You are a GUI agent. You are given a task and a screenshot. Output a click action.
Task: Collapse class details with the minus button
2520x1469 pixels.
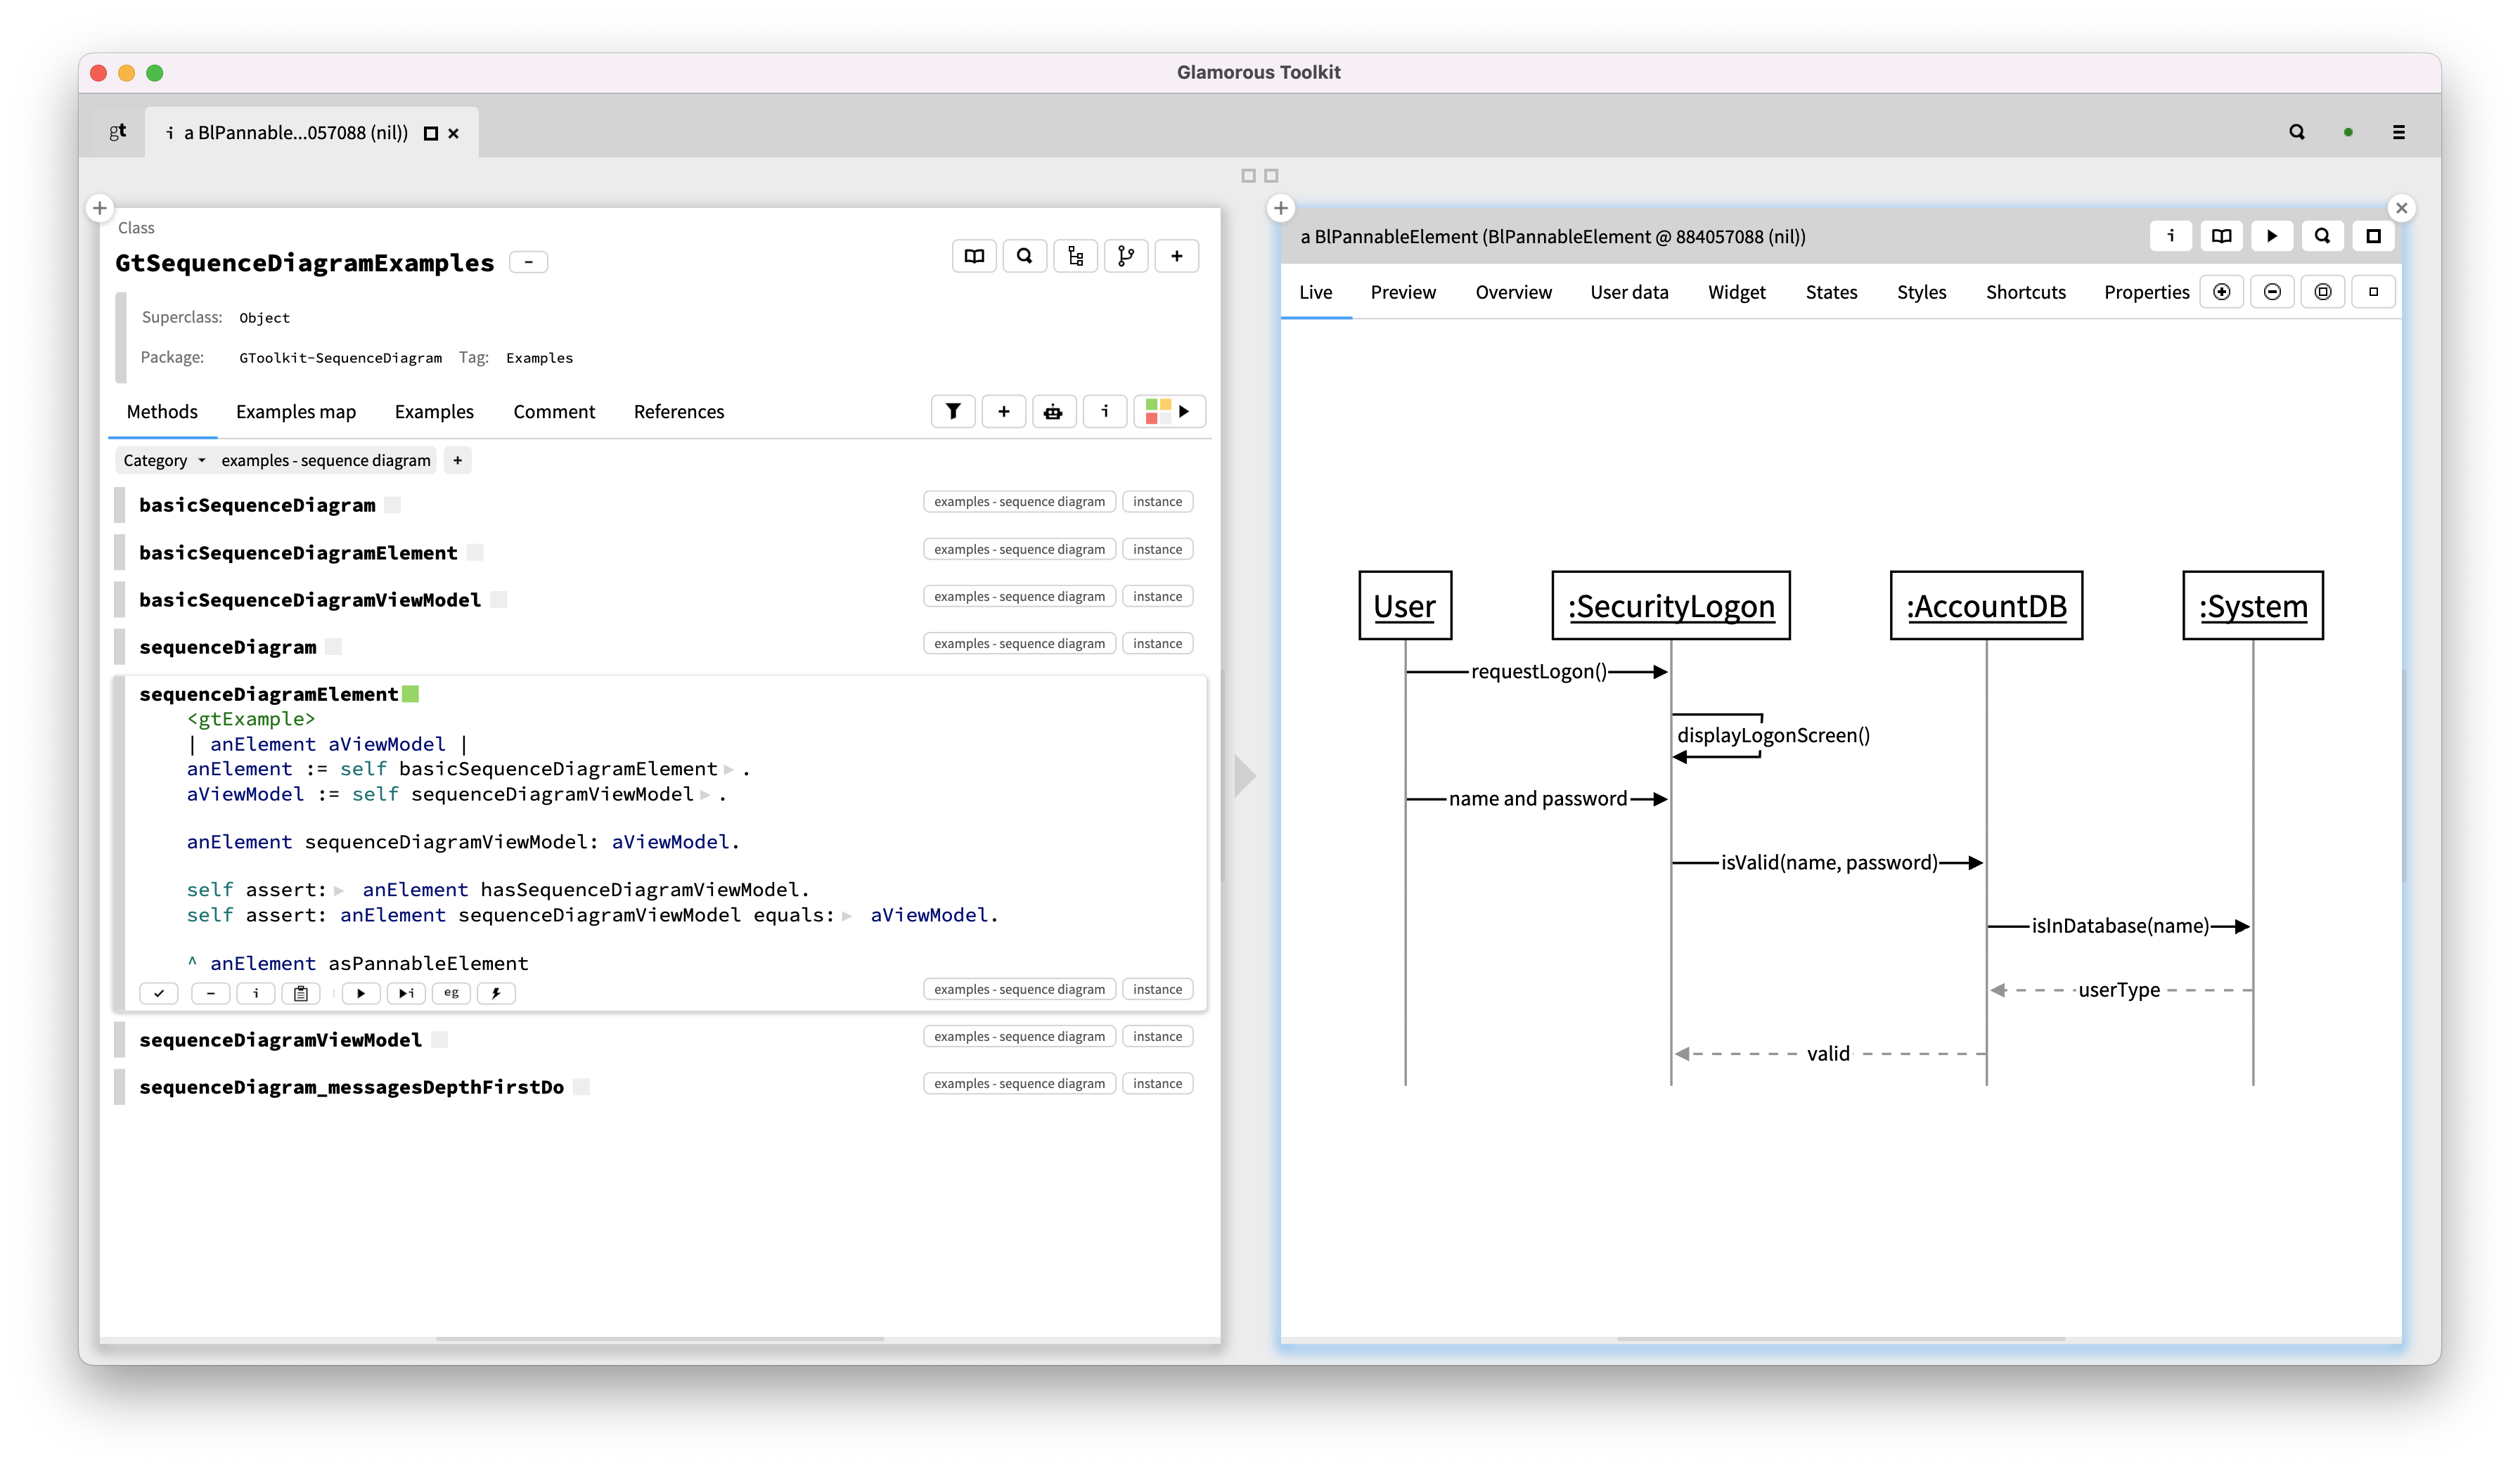528,261
